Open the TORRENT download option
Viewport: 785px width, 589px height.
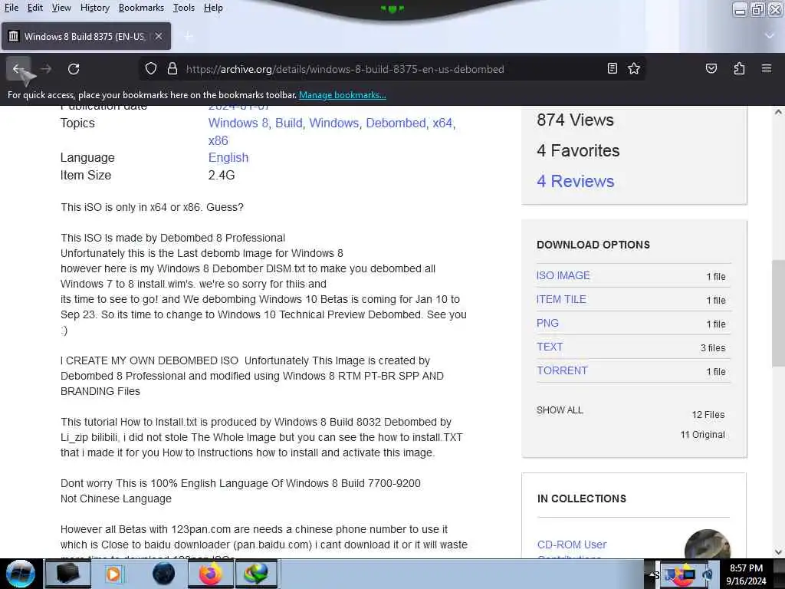click(x=562, y=370)
